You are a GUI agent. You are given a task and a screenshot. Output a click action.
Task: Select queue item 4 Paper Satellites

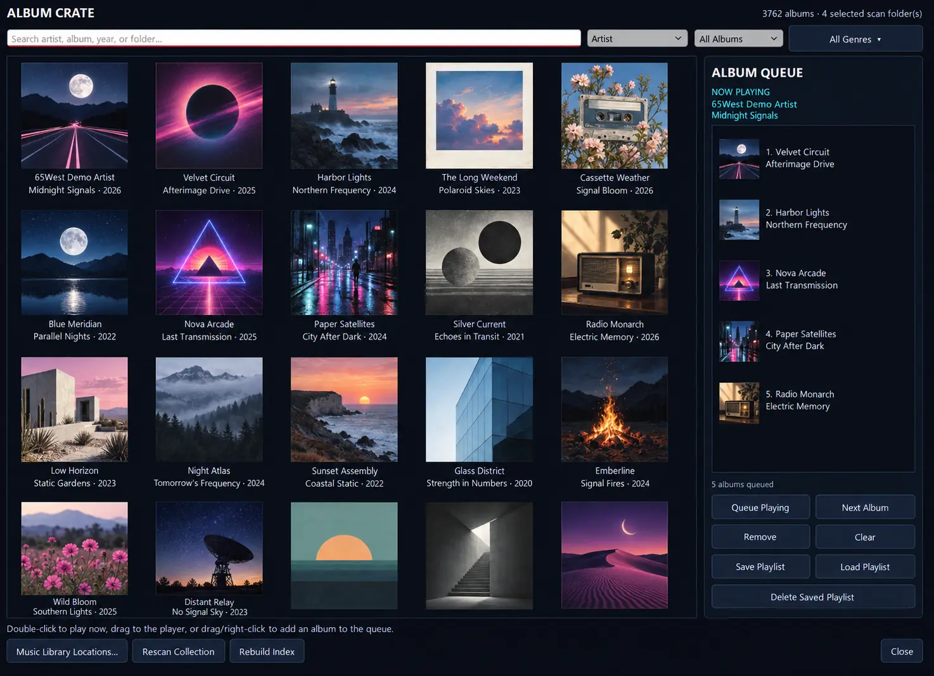[813, 340]
